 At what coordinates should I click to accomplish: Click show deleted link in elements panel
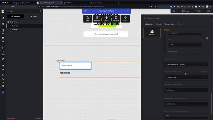11,119
